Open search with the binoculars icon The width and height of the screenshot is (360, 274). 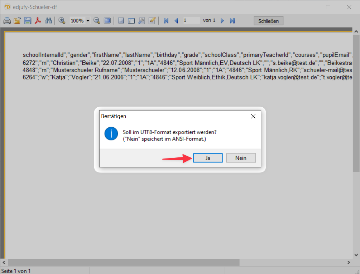pyautogui.click(x=48, y=20)
